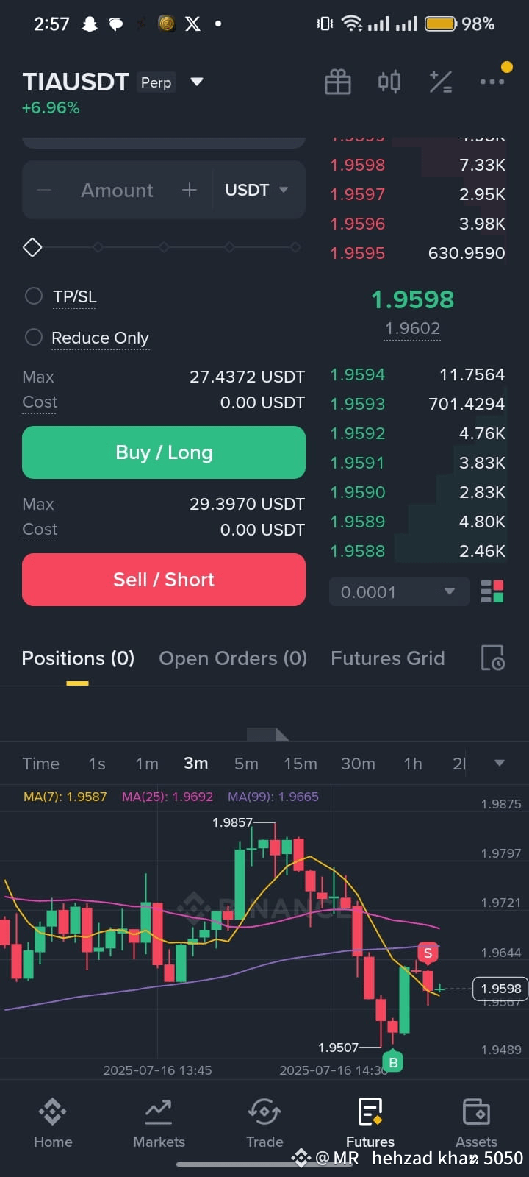Go to the Home tab icon
This screenshot has height=1177, width=529.
tap(53, 1112)
